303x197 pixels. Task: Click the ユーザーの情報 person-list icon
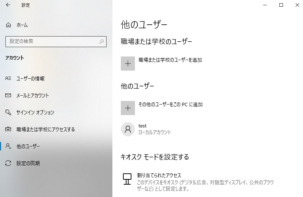pyautogui.click(x=8, y=78)
